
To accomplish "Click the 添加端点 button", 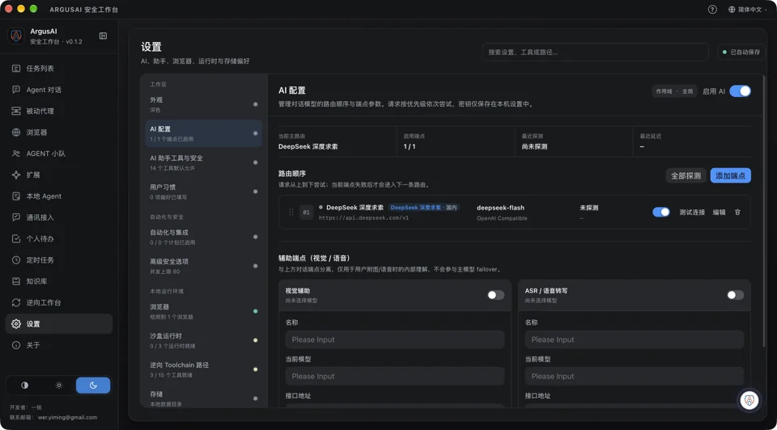I will pos(730,175).
